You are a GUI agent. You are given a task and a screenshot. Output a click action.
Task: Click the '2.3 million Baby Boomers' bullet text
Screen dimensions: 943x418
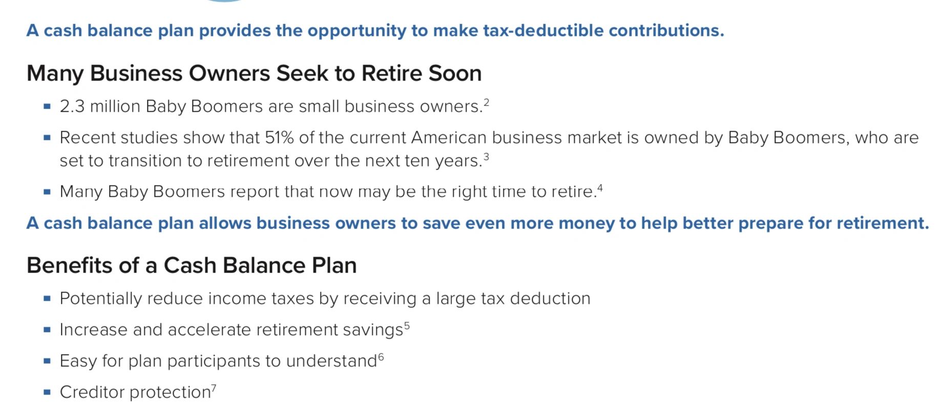pyautogui.click(x=270, y=107)
